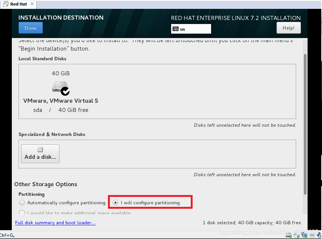322x239 pixels.
Task: Click the "Specialized & Network Disks" heading
Action: coord(52,134)
